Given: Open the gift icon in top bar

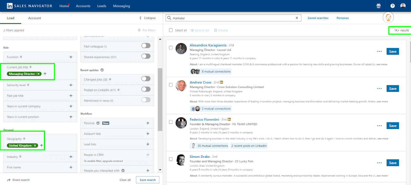Looking at the screenshot, I should tap(379, 6).
